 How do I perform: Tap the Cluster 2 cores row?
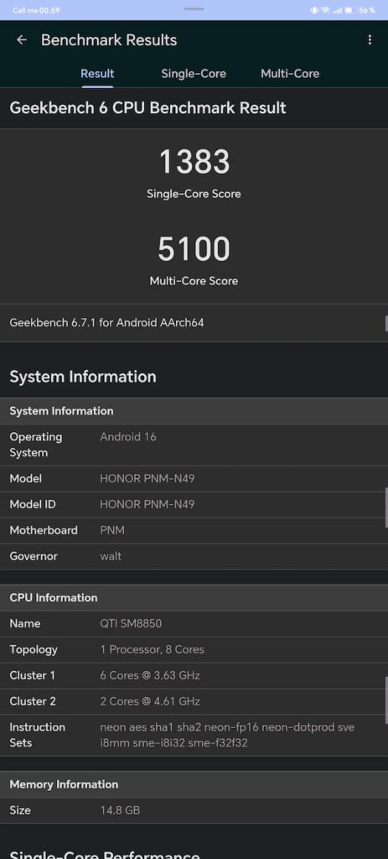[x=194, y=702]
